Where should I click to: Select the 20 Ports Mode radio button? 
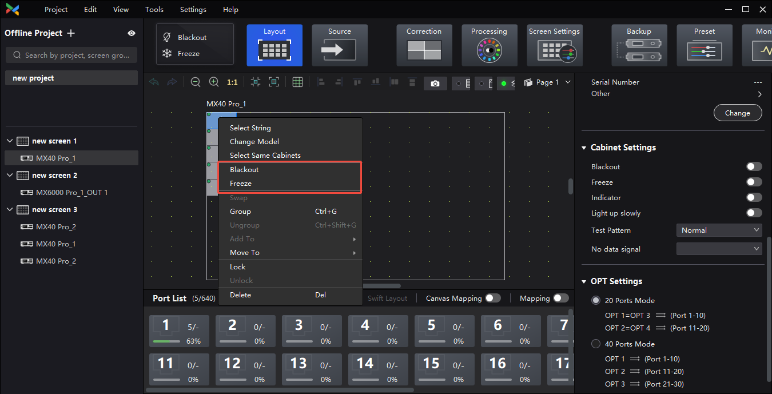596,300
